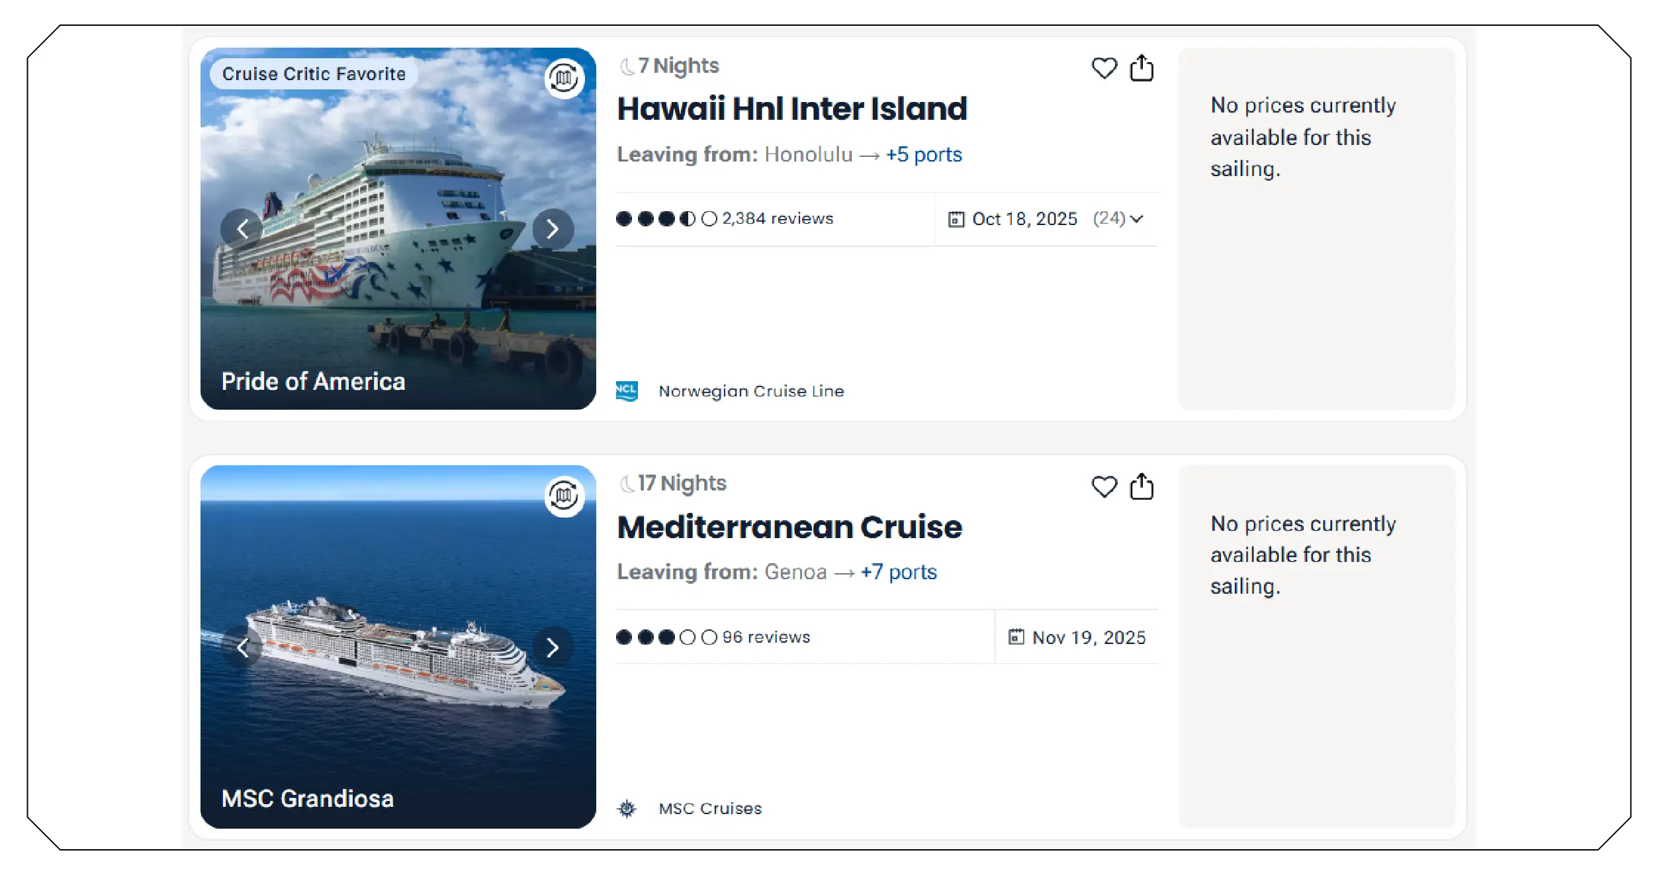Click the star rating showing 2,384 reviews

coord(726,218)
